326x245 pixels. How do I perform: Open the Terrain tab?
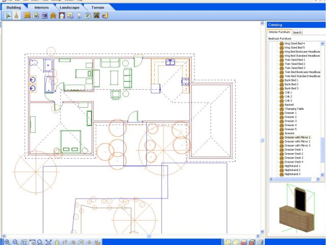(x=98, y=8)
